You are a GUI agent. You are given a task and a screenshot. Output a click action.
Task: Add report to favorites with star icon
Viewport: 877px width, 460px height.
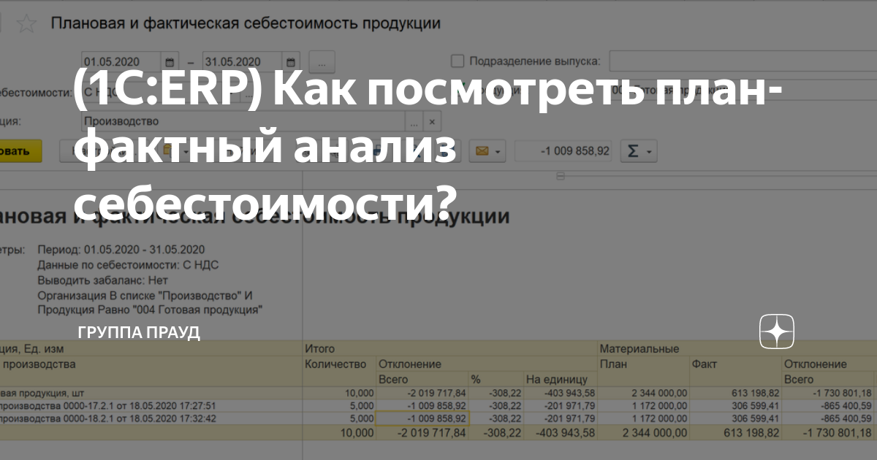pos(27,24)
